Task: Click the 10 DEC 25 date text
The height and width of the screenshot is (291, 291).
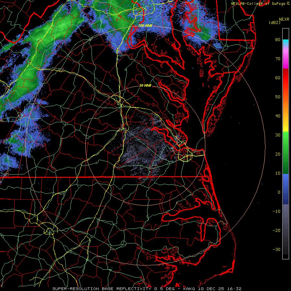Action: (x=211, y=289)
